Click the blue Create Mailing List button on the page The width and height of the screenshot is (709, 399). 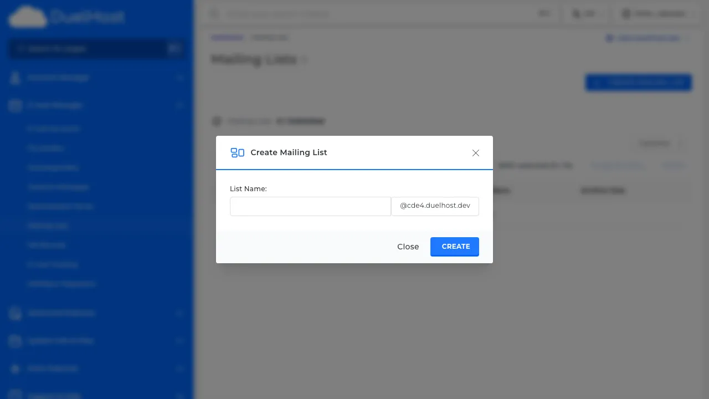tap(638, 82)
